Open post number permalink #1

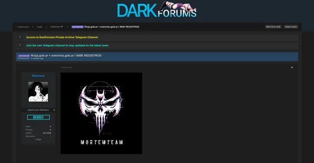pos(292,67)
